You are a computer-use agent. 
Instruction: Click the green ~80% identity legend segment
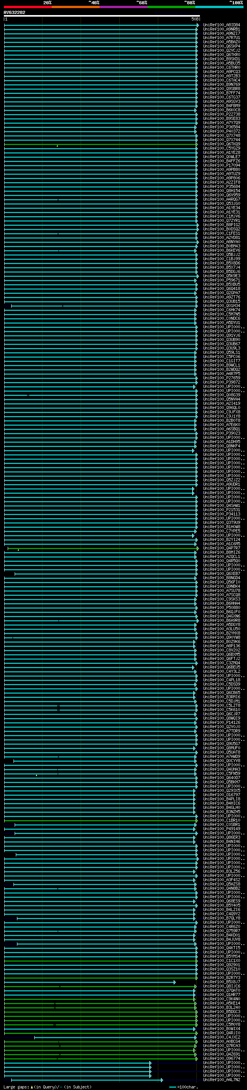click(x=171, y=7)
